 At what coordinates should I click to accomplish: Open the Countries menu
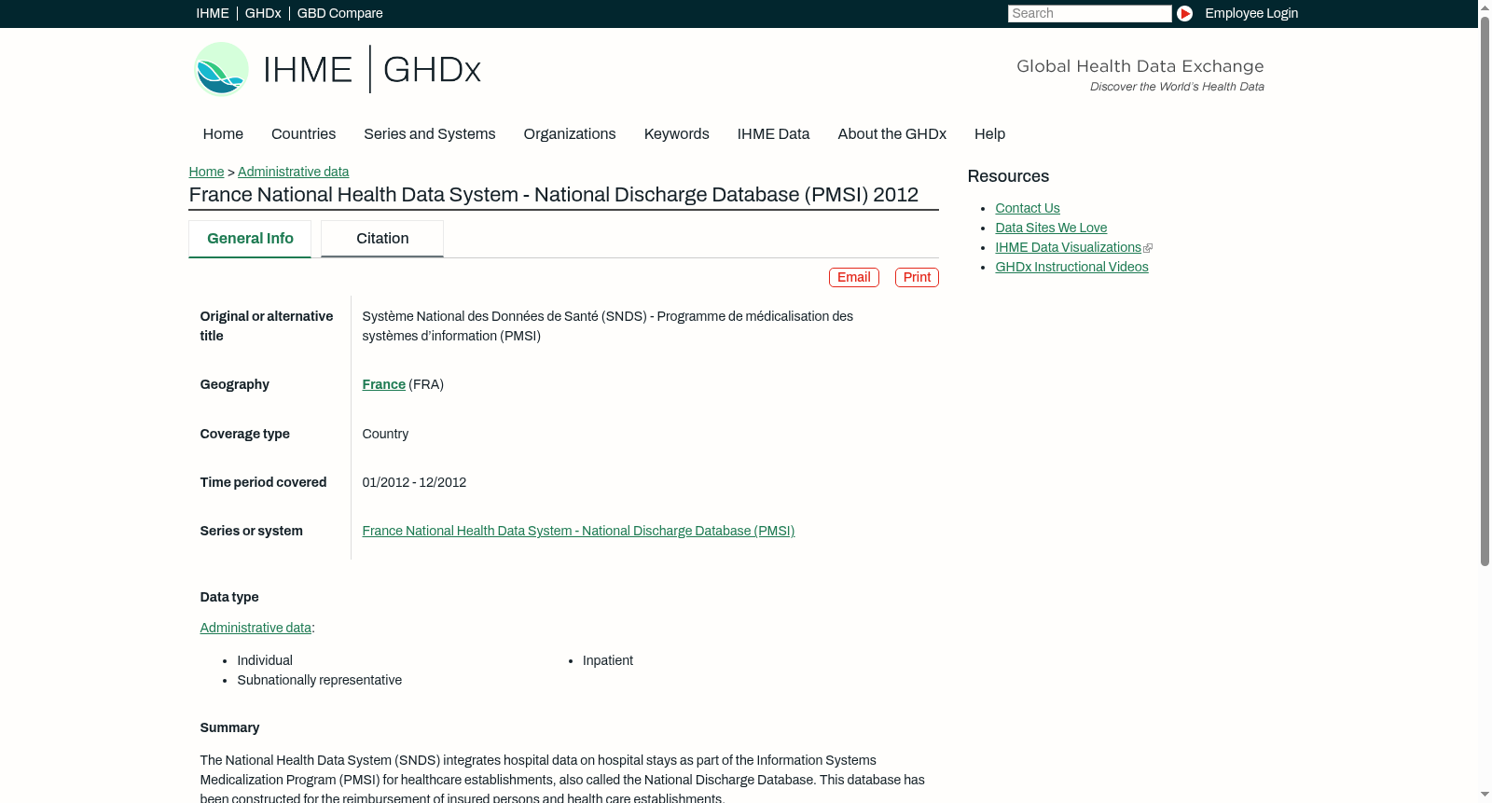[303, 134]
